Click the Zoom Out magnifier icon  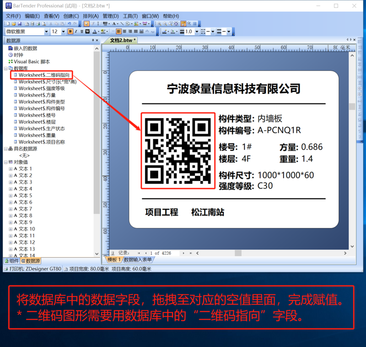(165, 24)
